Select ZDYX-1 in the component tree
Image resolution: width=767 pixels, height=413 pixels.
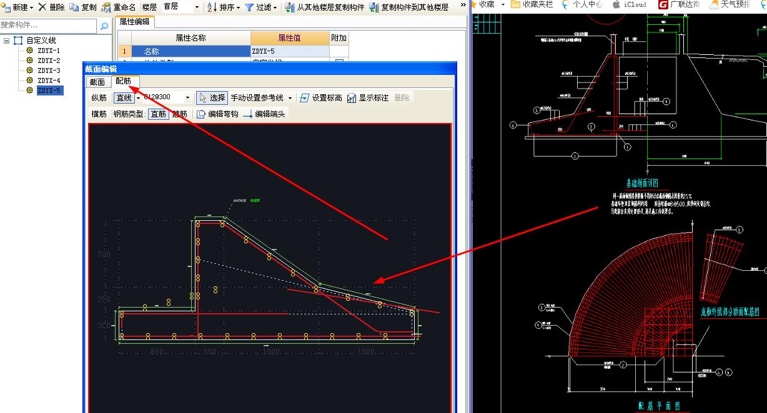[49, 51]
